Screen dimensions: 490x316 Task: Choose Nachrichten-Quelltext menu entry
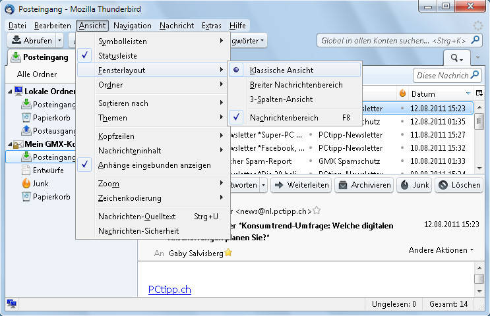click(x=153, y=216)
